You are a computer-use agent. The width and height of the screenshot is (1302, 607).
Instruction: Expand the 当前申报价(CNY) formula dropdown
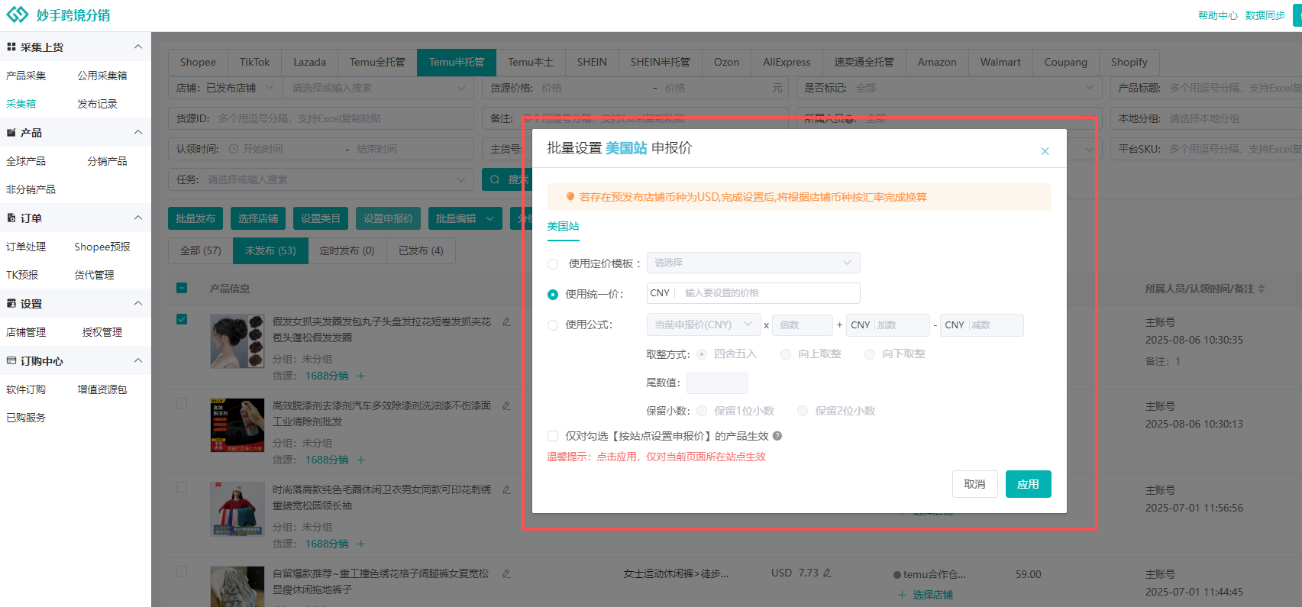click(x=703, y=325)
